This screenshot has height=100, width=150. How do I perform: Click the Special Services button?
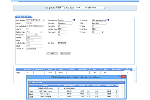65,54
